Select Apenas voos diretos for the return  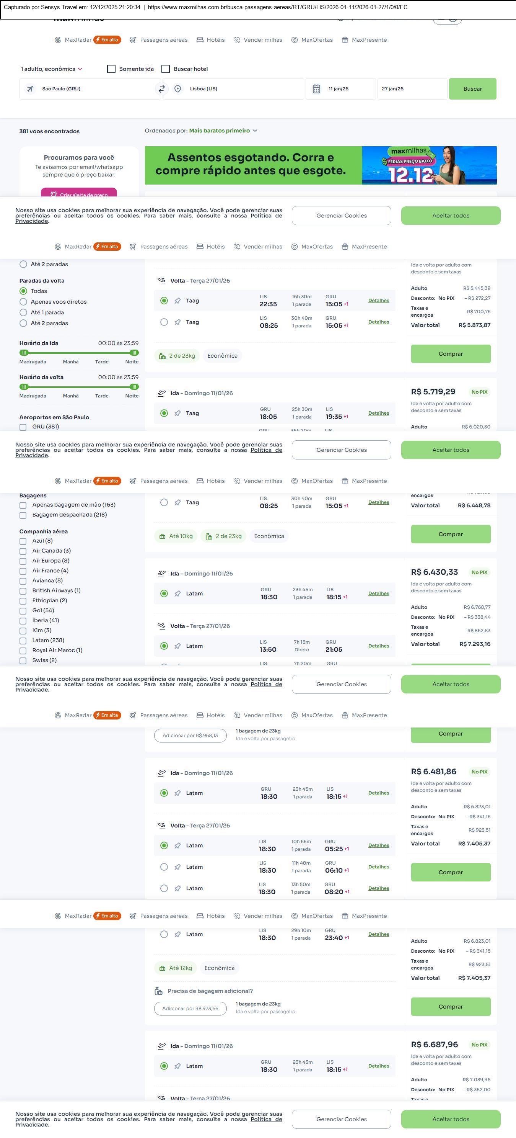point(23,302)
